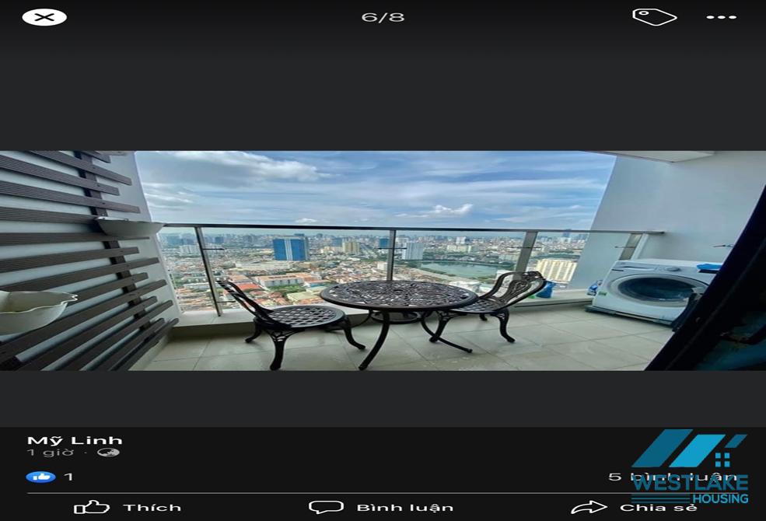The image size is (766, 521).
Task: Close the photo viewer with the X
Action: 45,16
